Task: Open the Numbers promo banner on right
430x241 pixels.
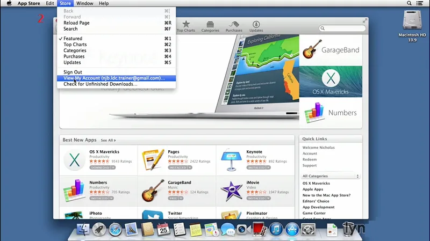Action: coord(331,113)
